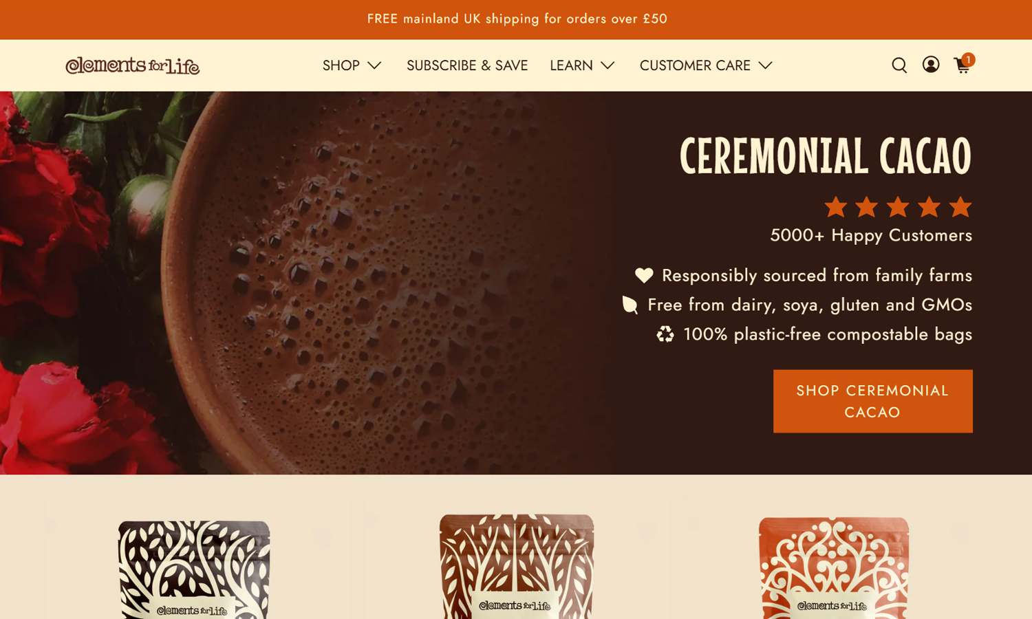Click the recycle icon beside plastic-free bags
The width and height of the screenshot is (1032, 619).
point(665,334)
